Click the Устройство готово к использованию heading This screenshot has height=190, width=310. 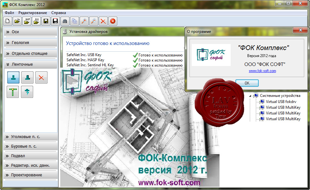coord(108,43)
